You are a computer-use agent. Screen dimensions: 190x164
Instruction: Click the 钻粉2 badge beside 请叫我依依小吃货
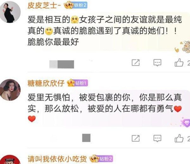(101, 159)
